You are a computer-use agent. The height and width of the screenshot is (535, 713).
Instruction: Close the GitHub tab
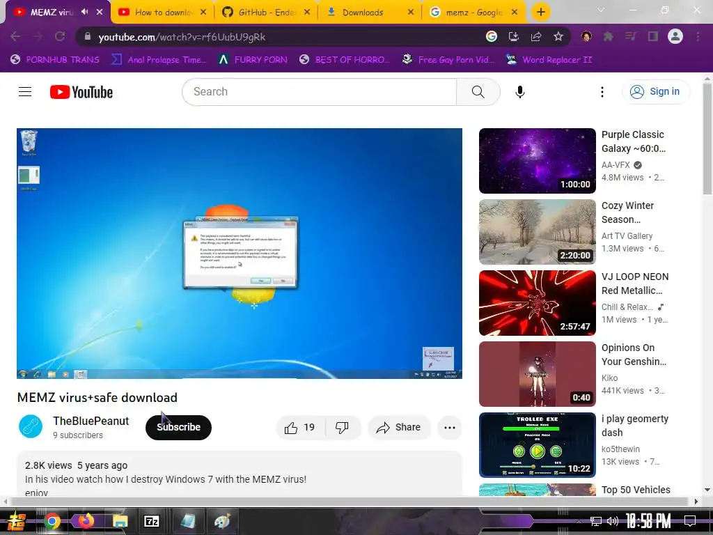pyautogui.click(x=307, y=13)
